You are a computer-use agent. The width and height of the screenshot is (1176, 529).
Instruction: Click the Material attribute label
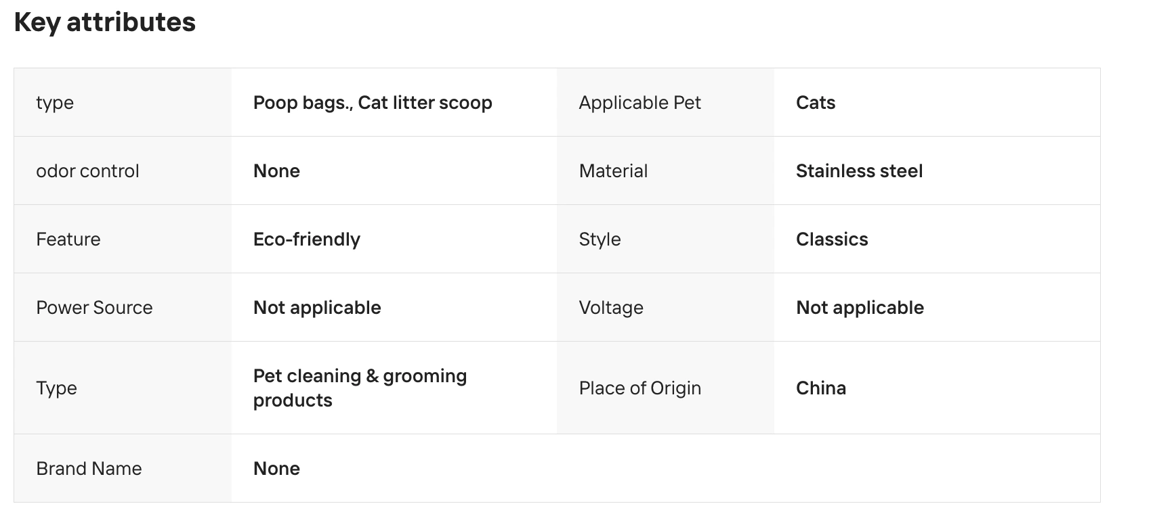613,171
